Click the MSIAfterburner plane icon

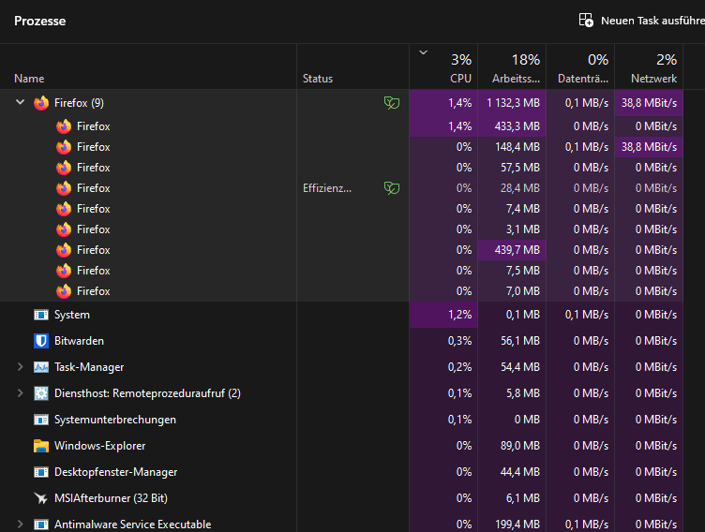point(41,498)
